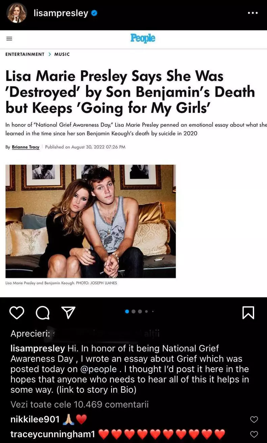This screenshot has height=443, width=267.
Task: Click the People logo in the article
Action: tap(143, 38)
